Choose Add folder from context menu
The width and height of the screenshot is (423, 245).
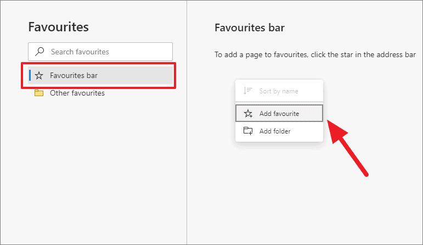click(x=279, y=131)
